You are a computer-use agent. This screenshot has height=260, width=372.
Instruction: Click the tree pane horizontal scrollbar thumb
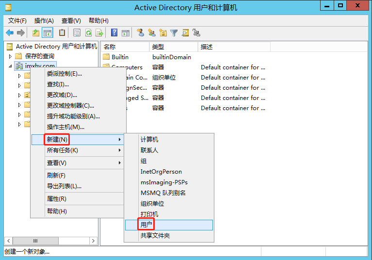click(x=35, y=241)
